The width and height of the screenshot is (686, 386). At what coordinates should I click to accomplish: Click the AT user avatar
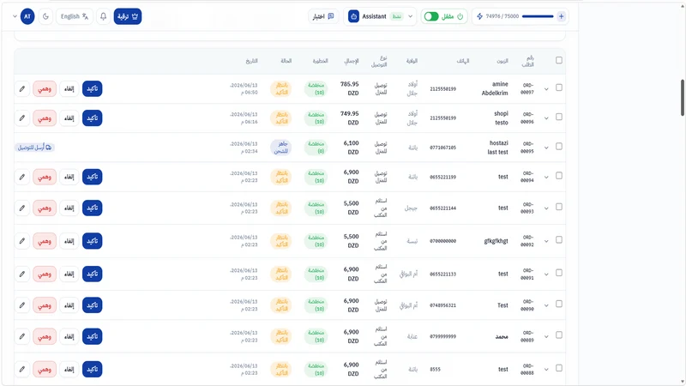pyautogui.click(x=27, y=16)
